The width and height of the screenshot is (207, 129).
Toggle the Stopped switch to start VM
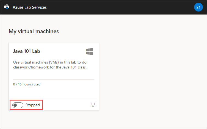coord(18,105)
